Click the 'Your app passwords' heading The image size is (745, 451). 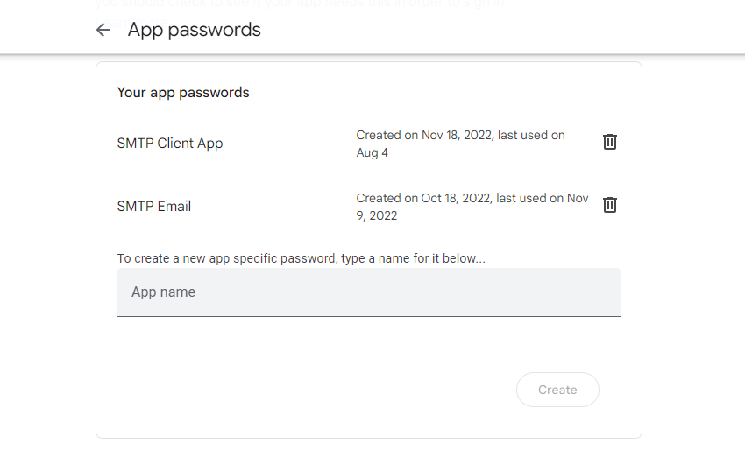[183, 92]
